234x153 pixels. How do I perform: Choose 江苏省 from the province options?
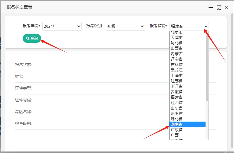pyautogui.click(x=187, y=81)
